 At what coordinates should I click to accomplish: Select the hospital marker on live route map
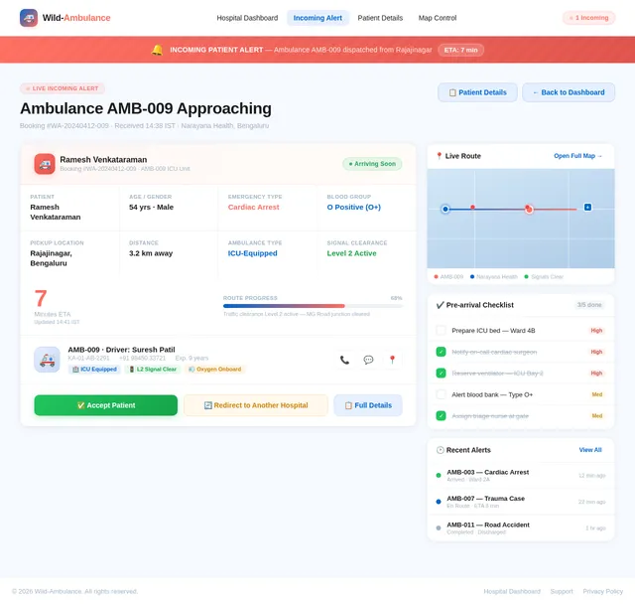(x=587, y=208)
